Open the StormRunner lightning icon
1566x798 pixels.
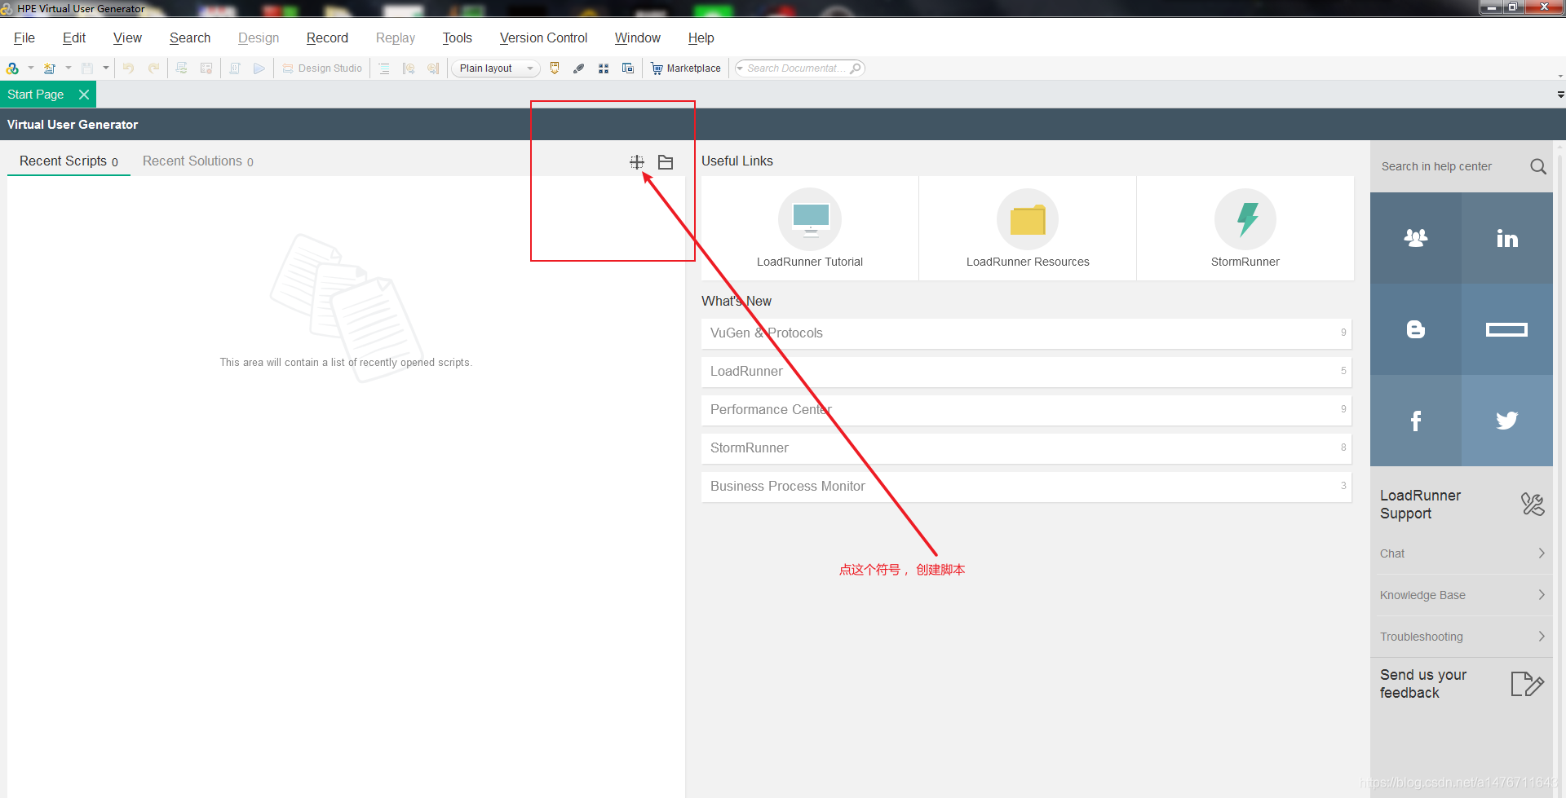point(1245,219)
